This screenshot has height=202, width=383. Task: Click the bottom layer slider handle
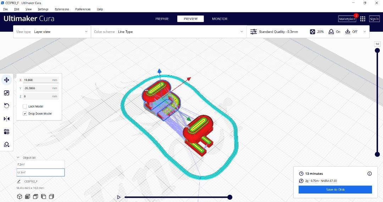[377, 154]
